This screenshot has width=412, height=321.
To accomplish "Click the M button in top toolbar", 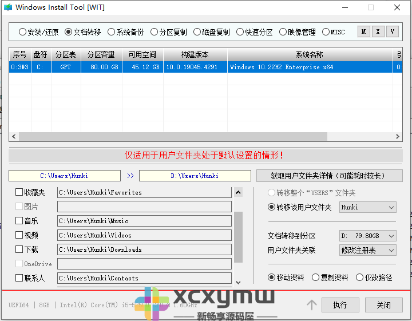I will point(364,32).
